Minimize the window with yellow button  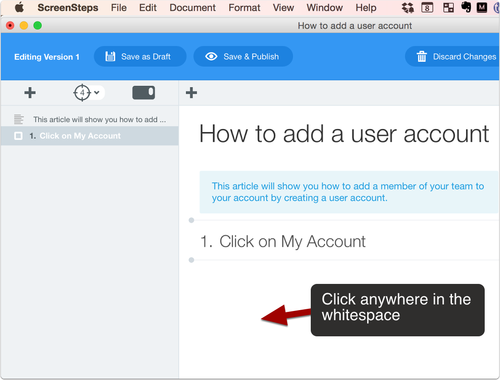[24, 25]
